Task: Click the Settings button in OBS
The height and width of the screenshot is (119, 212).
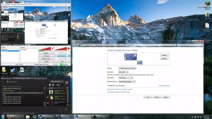Action: 46,53
